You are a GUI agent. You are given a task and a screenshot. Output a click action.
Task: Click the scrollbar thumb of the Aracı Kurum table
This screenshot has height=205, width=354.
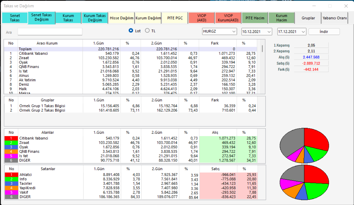[x=262, y=48]
